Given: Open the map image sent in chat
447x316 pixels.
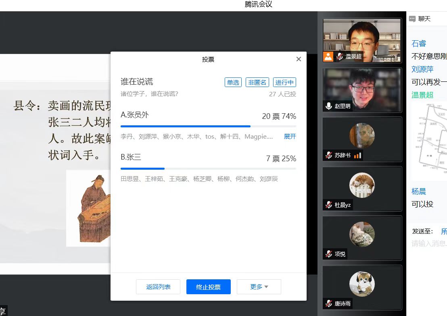Looking at the screenshot, I should [429, 141].
